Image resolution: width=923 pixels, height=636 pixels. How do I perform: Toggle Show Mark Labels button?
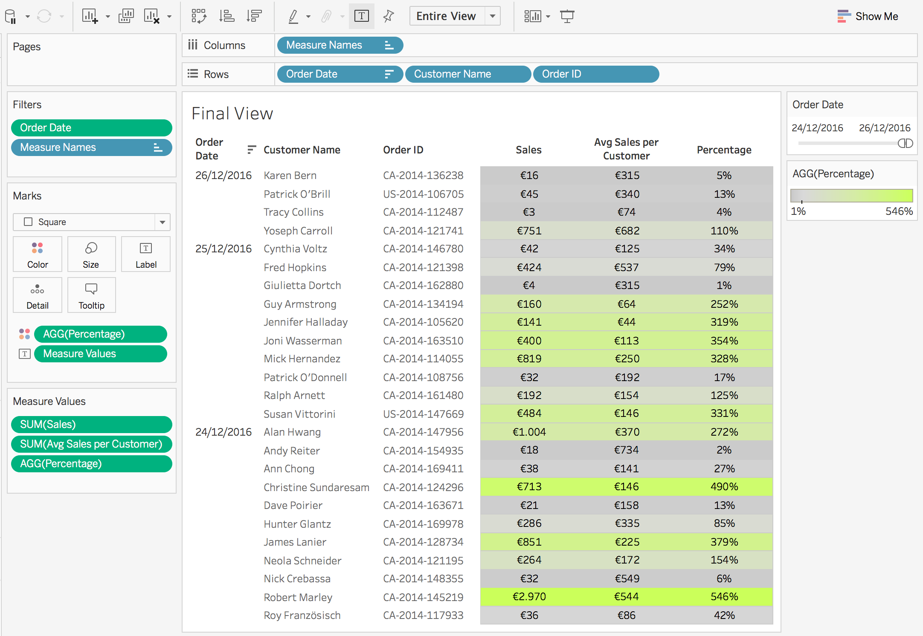pos(361,17)
